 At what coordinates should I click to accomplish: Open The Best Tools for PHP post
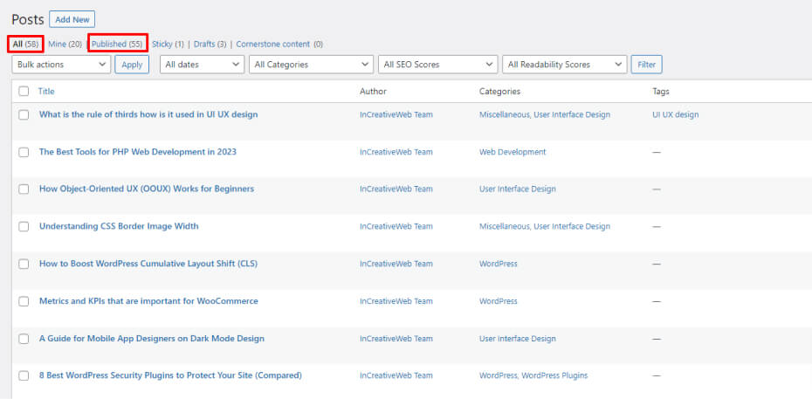pyautogui.click(x=138, y=152)
